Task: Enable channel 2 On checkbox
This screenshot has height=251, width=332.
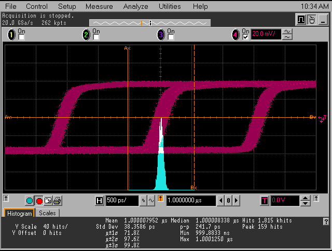Action: pyautogui.click(x=95, y=37)
